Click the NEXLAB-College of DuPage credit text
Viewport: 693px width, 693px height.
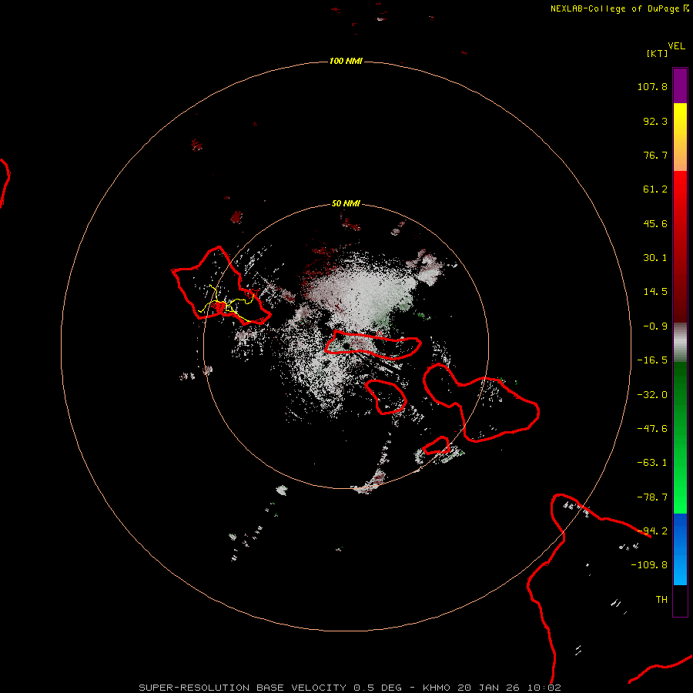click(614, 8)
